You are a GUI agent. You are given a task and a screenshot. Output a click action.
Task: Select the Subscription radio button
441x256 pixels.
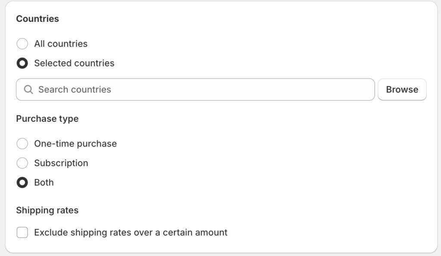point(22,163)
